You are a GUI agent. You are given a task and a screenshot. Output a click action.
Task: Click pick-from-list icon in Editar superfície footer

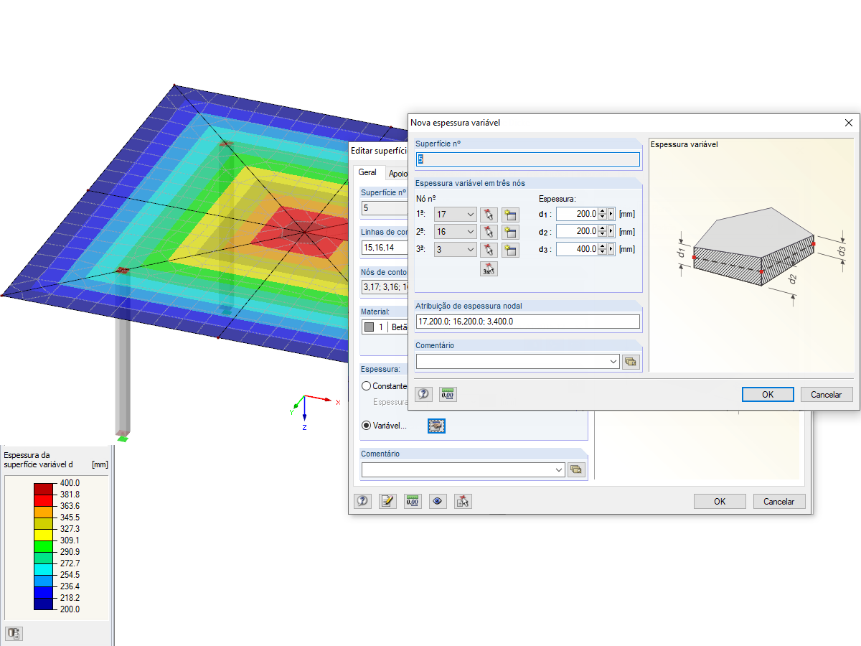point(463,502)
